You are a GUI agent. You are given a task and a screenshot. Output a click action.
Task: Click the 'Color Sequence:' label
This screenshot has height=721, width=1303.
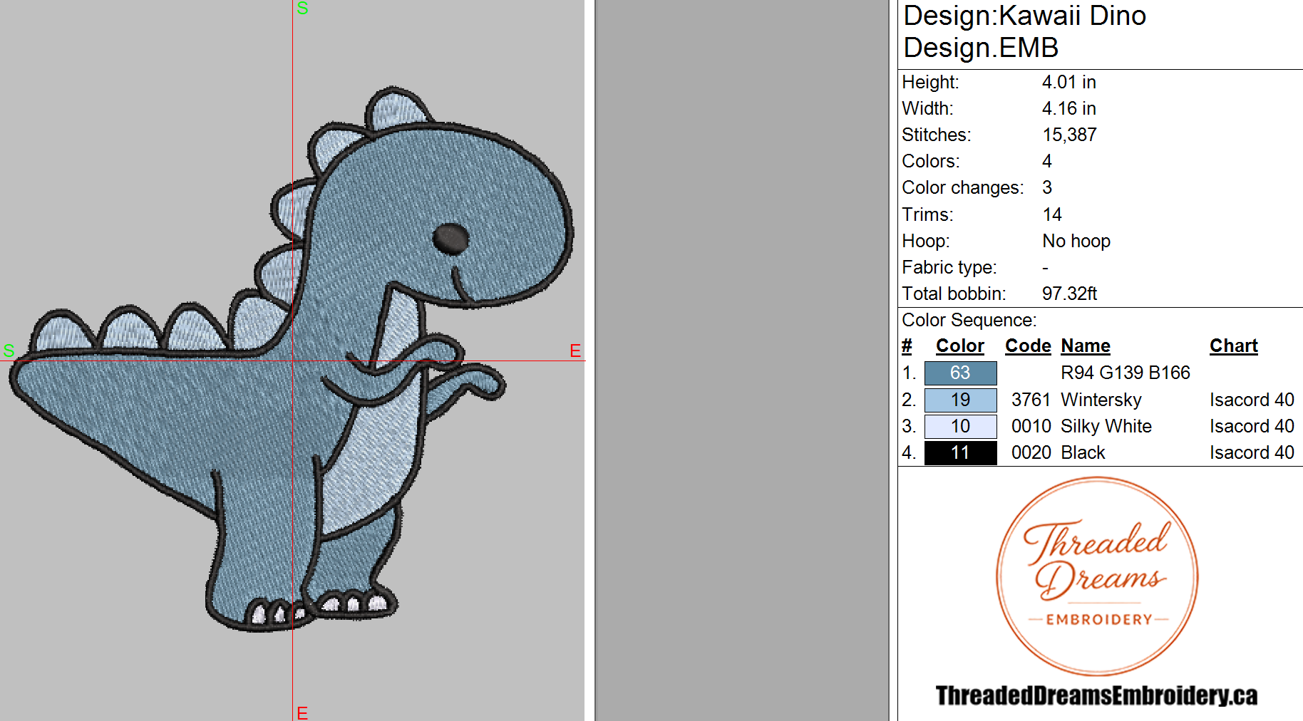coord(969,320)
